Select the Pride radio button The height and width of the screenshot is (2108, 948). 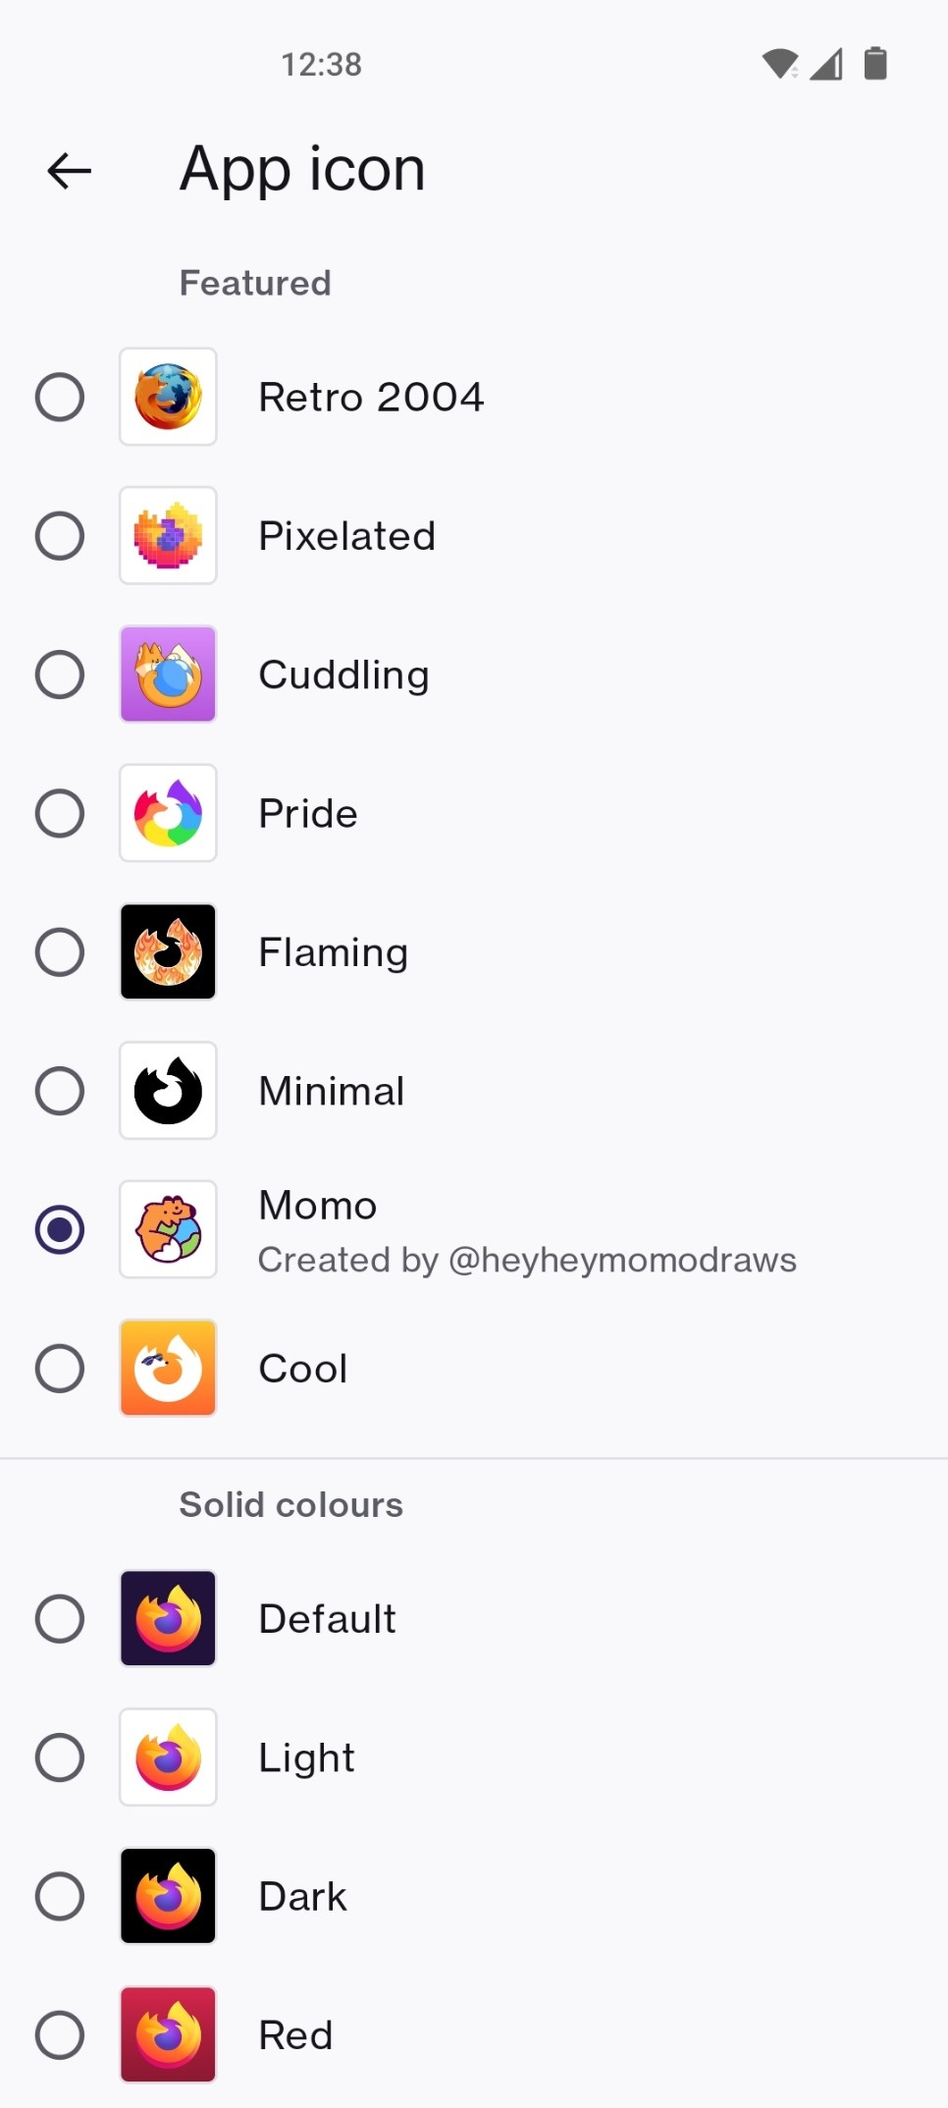[x=60, y=813]
